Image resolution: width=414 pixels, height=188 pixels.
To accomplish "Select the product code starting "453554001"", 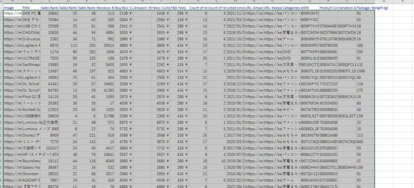I will [328, 103].
